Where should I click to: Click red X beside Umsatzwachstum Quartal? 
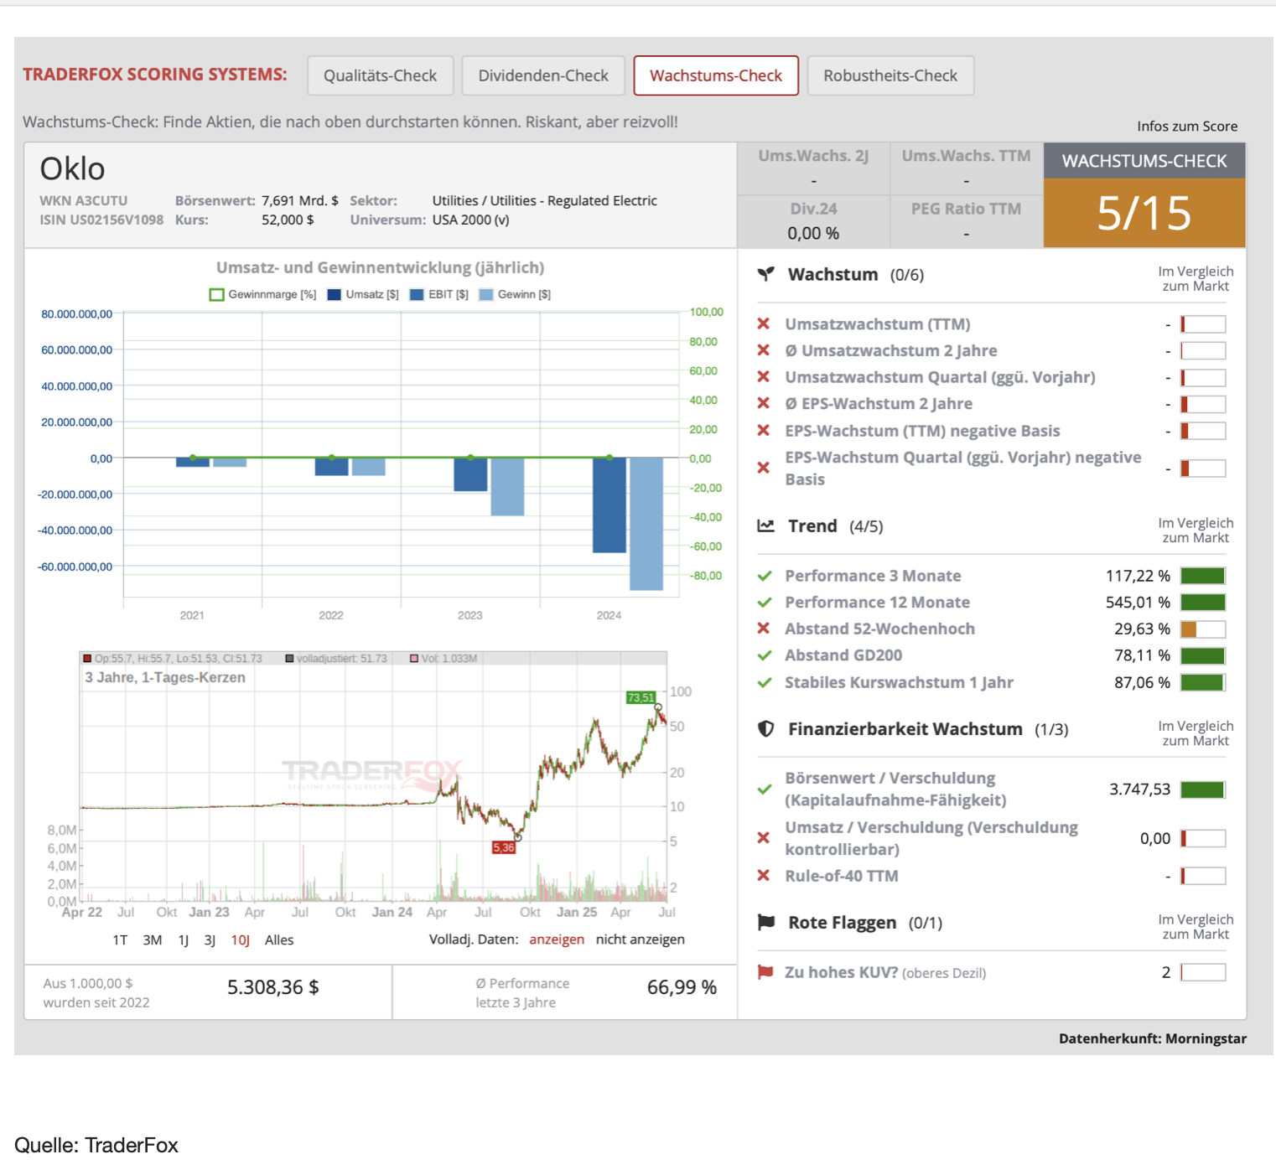pyautogui.click(x=764, y=377)
